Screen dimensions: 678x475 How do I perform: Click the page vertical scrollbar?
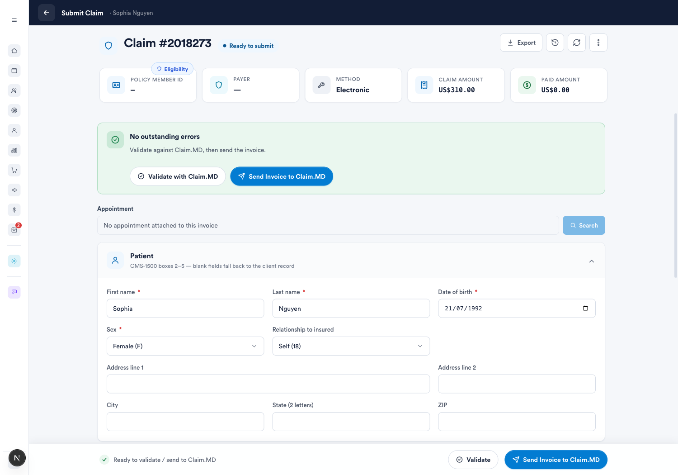(x=676, y=195)
